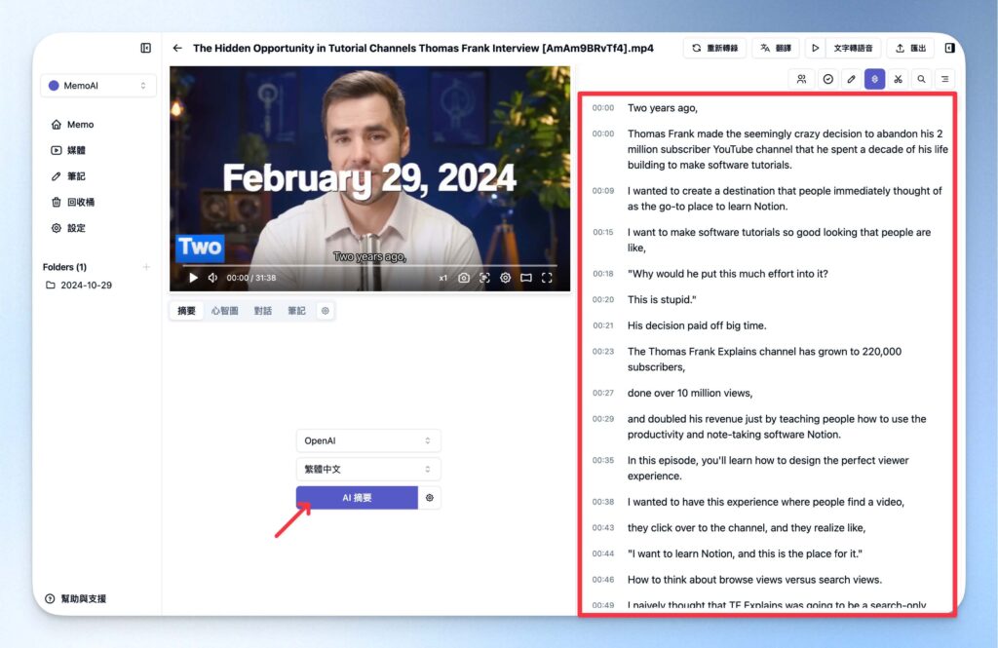Open transcript search magnifier icon

pos(922,79)
